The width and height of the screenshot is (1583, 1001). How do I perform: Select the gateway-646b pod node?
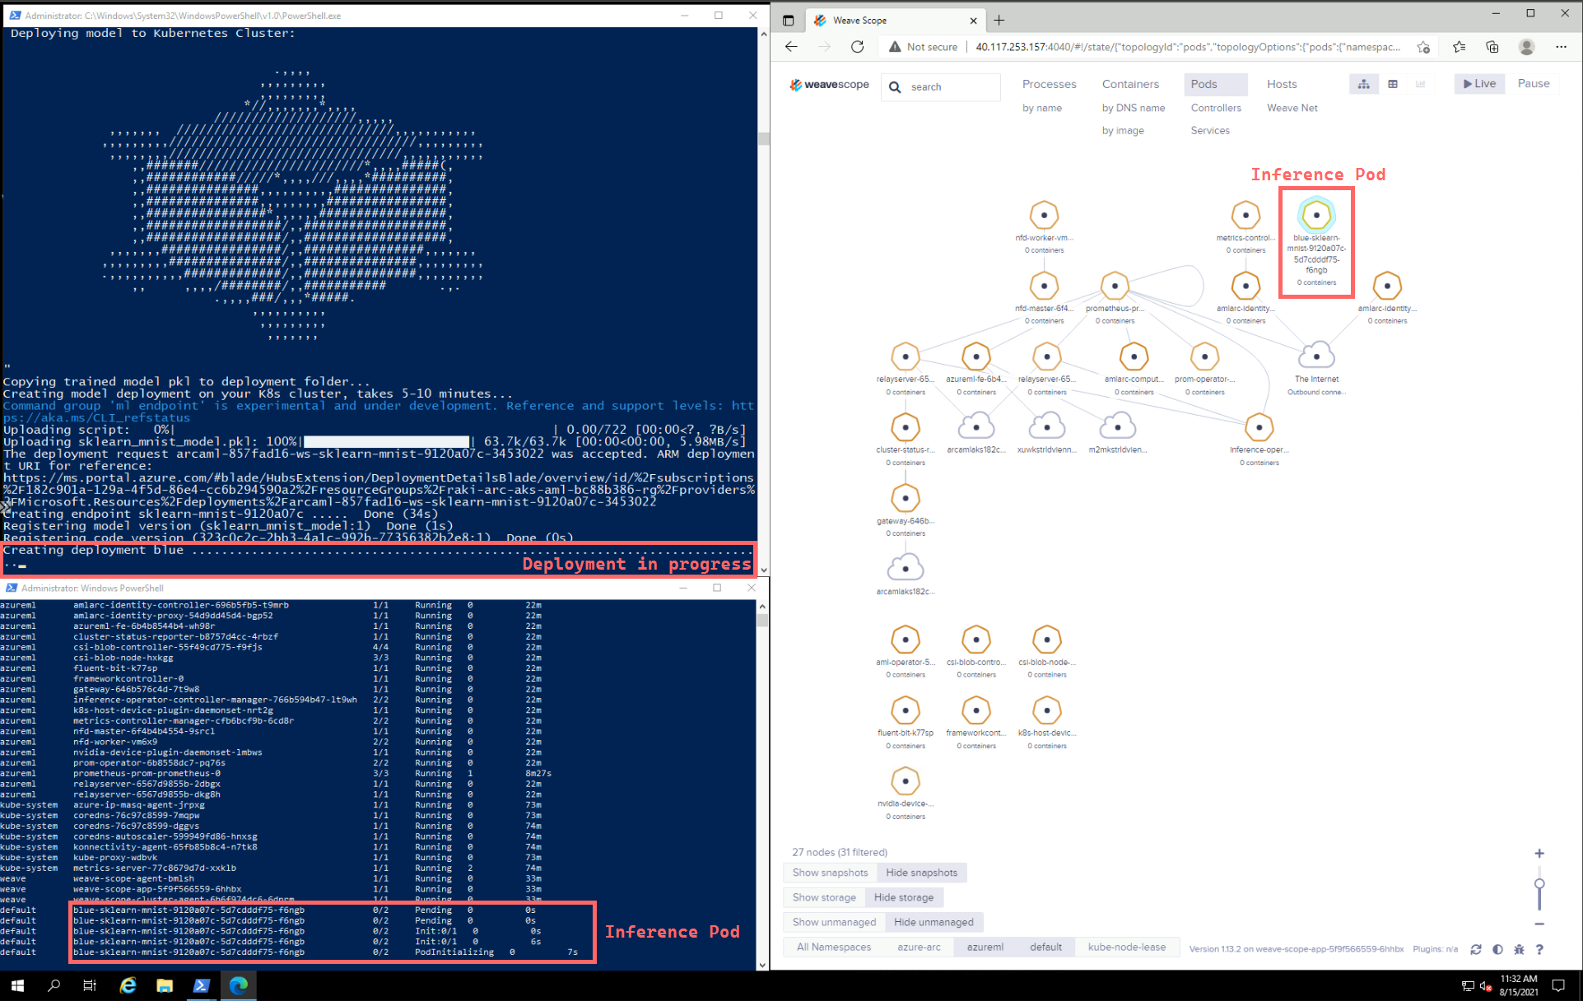[x=906, y=498]
